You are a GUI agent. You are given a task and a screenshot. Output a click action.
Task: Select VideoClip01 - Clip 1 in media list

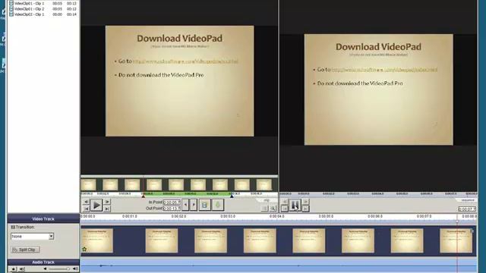point(43,3)
